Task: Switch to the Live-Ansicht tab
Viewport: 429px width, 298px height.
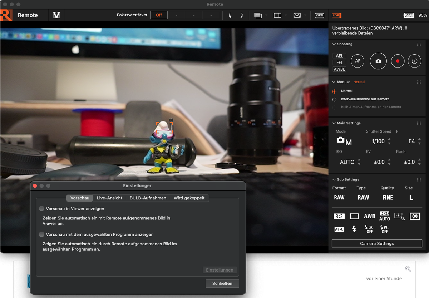Action: [109, 198]
